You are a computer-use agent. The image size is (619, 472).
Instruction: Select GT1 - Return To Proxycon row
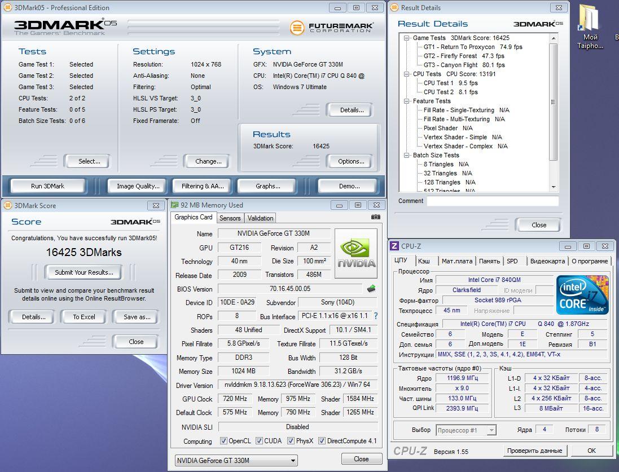coord(472,47)
